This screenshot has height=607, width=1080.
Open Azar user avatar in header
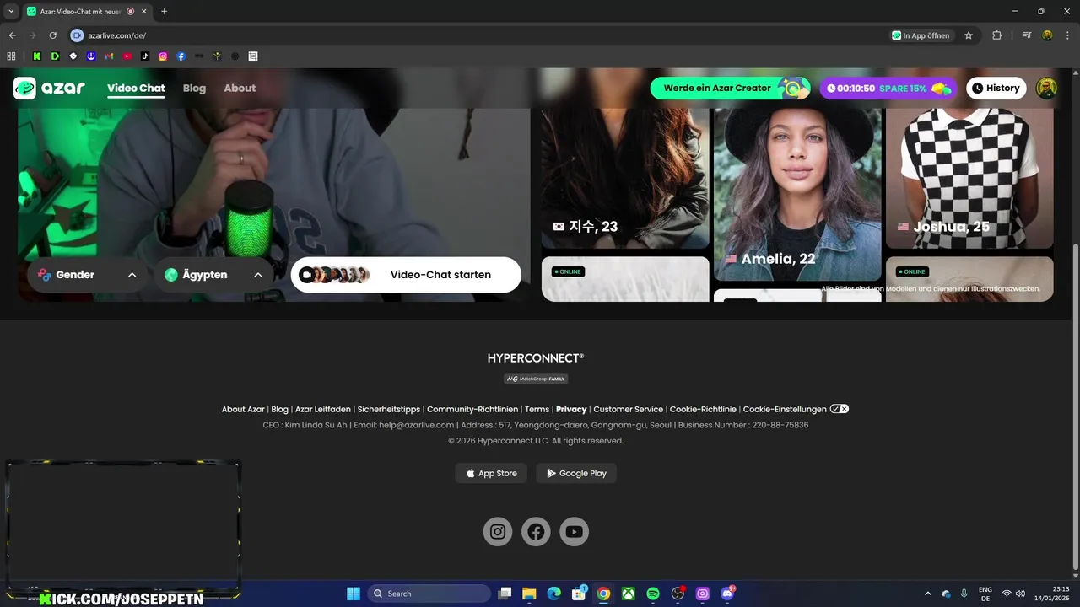pos(1046,88)
